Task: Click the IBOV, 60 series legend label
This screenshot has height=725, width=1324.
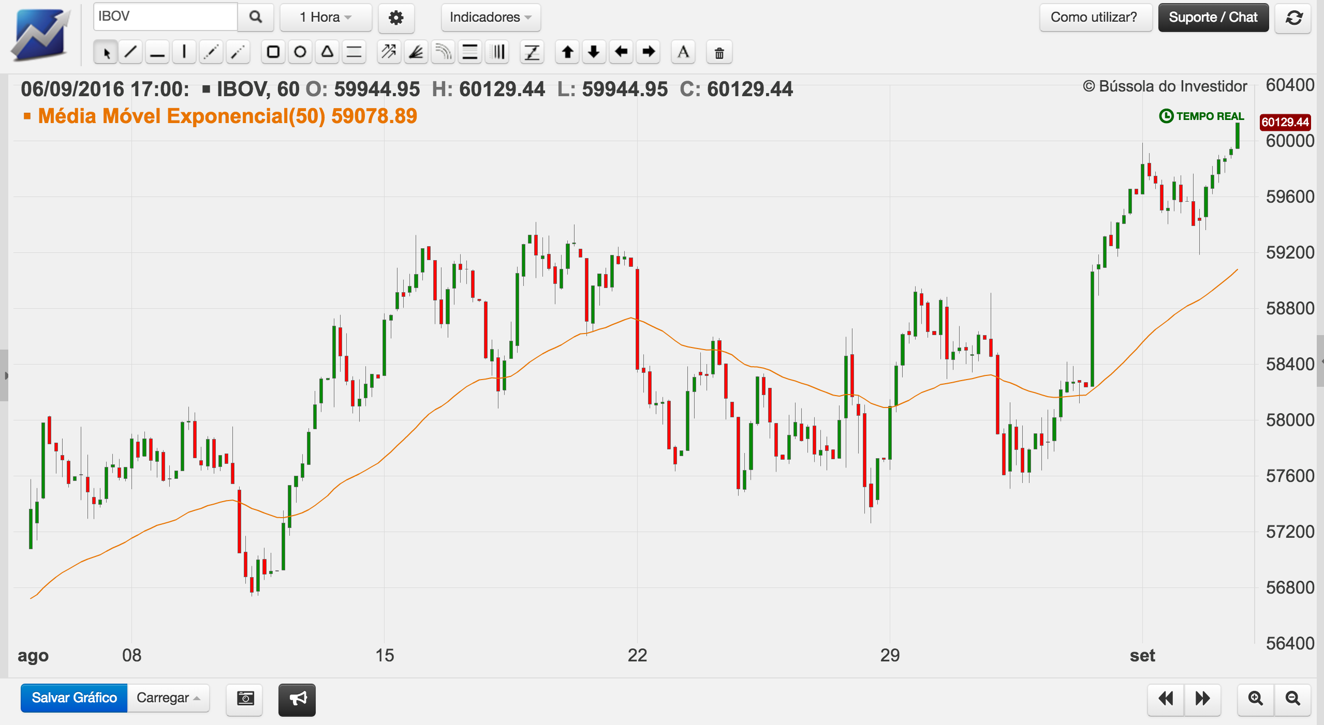Action: 258,89
